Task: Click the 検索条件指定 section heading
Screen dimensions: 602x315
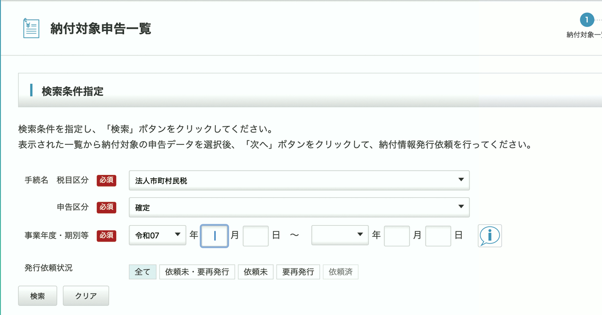Action: pyautogui.click(x=72, y=91)
